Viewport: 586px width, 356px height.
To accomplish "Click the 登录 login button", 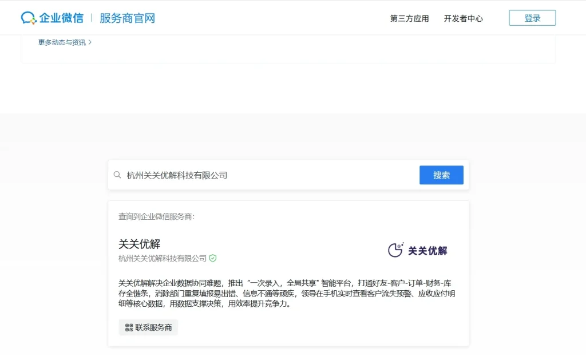I will [x=532, y=17].
